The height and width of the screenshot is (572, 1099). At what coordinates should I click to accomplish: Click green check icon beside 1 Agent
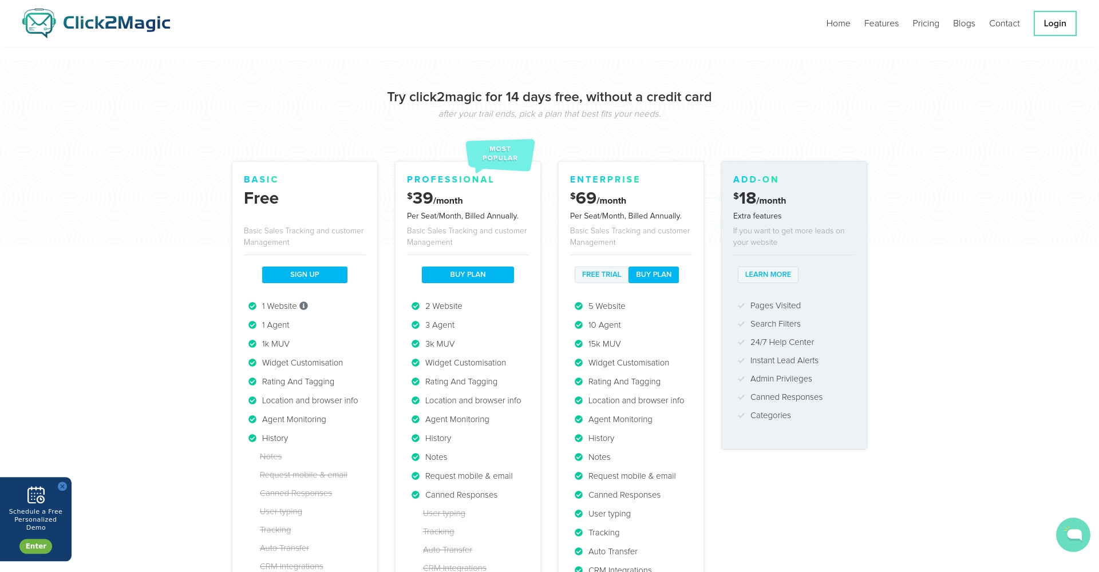[x=252, y=325]
